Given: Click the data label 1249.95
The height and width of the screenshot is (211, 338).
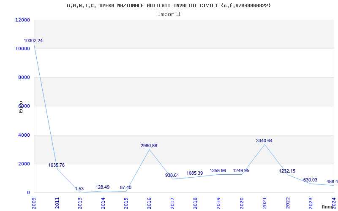Looking at the screenshot, I should tap(241, 170).
